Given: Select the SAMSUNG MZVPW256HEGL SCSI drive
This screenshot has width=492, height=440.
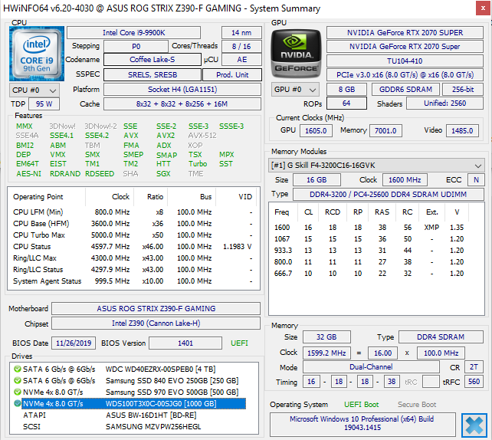Looking at the screenshot, I should pyautogui.click(x=133, y=427).
